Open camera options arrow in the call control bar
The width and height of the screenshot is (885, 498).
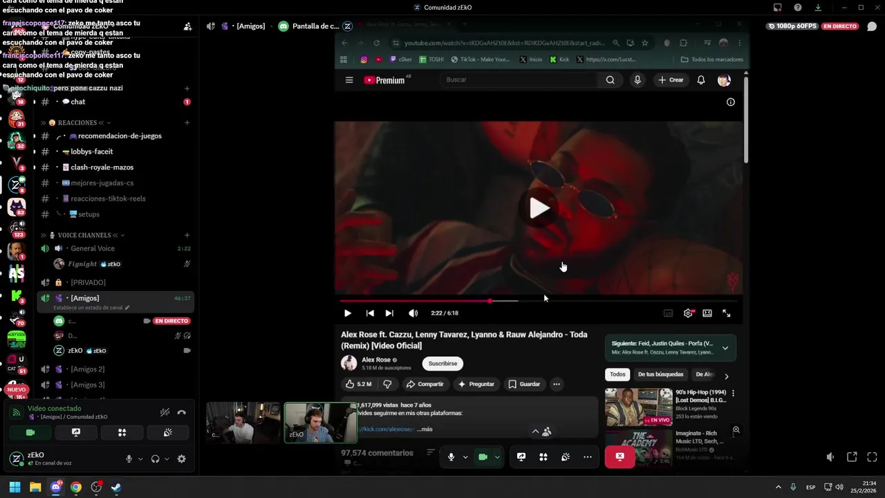(496, 457)
